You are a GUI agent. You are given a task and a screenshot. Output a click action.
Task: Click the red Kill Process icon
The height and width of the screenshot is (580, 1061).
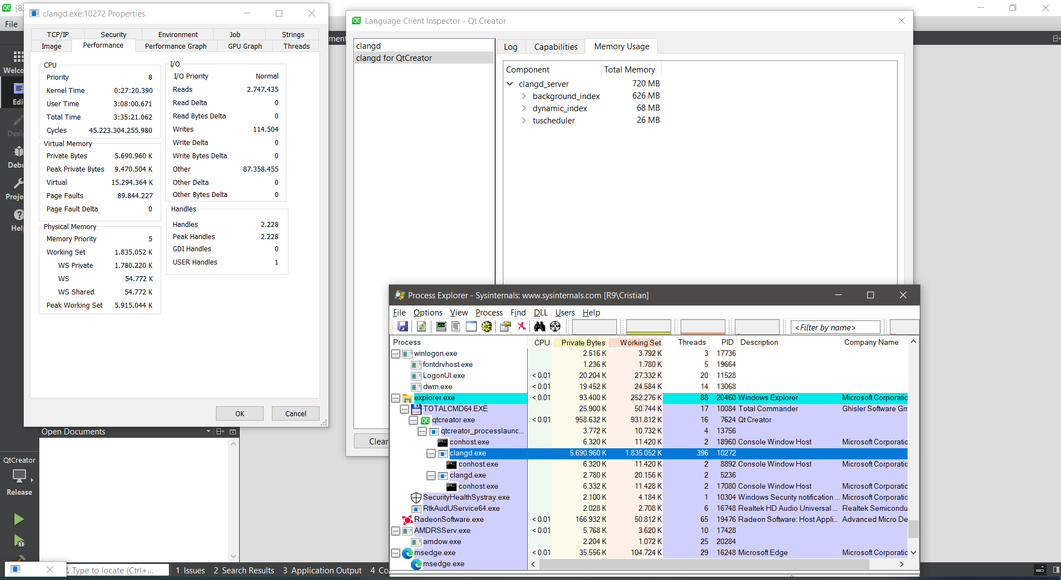(521, 327)
